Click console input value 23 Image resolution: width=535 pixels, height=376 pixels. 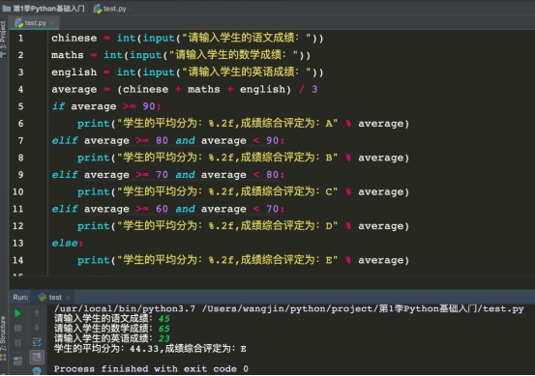point(164,338)
